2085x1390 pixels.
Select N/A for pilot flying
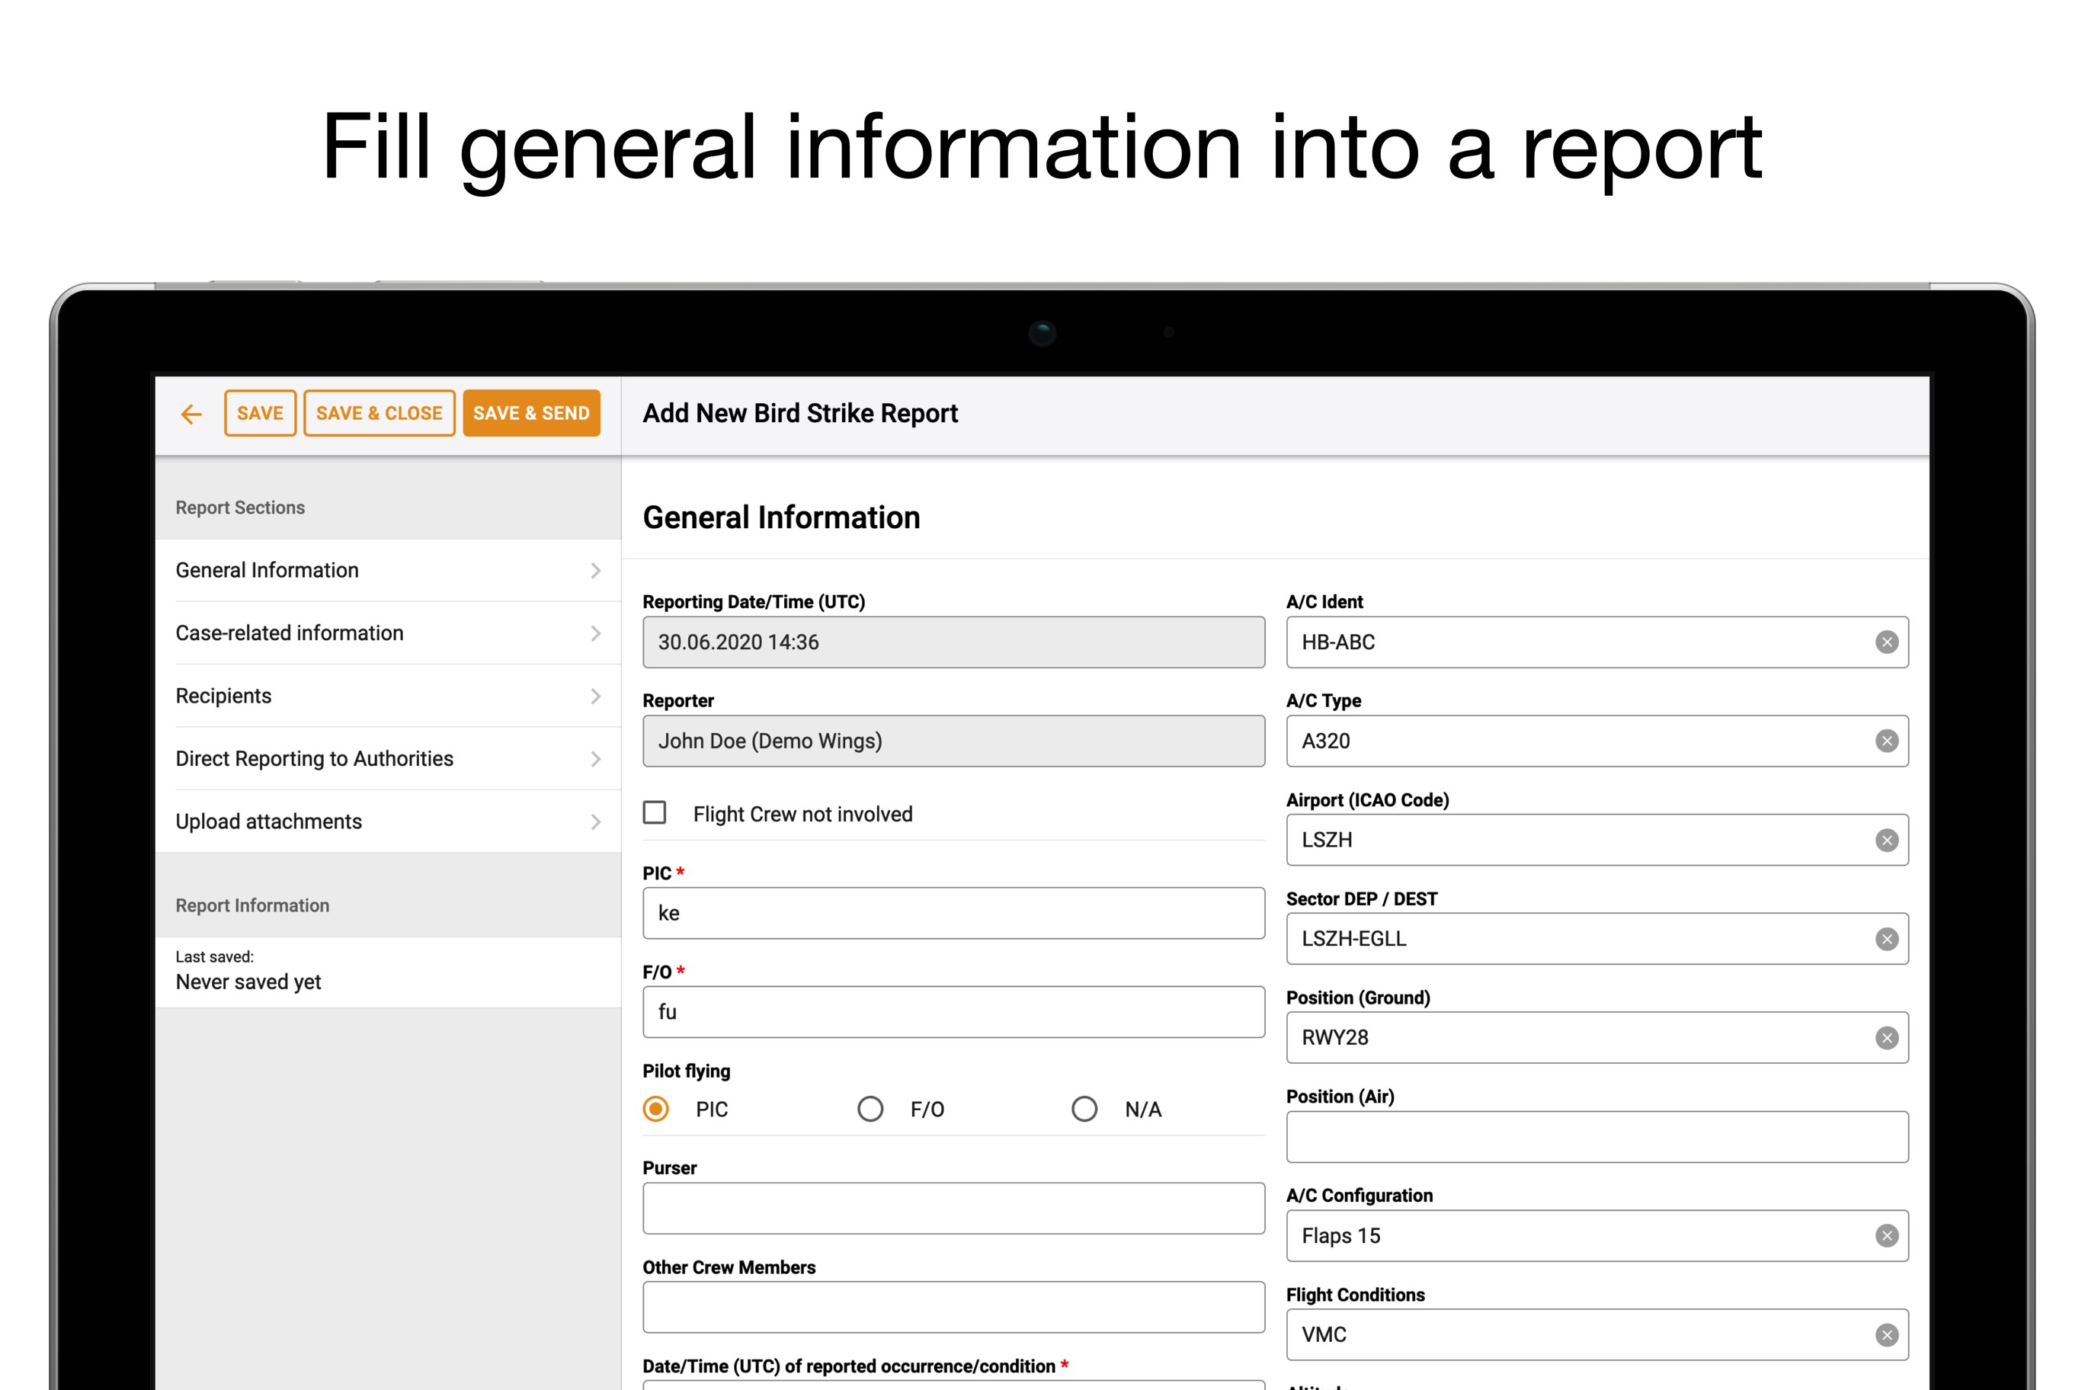click(x=1084, y=1109)
